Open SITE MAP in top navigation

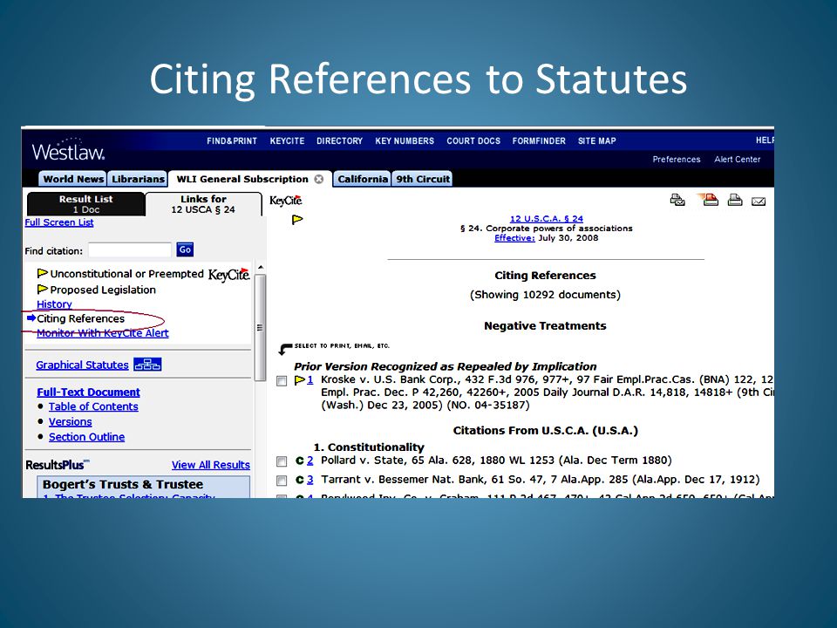[x=596, y=141]
